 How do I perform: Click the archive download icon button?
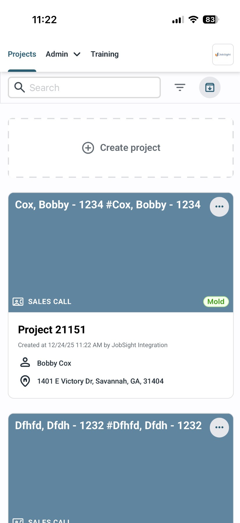[210, 87]
